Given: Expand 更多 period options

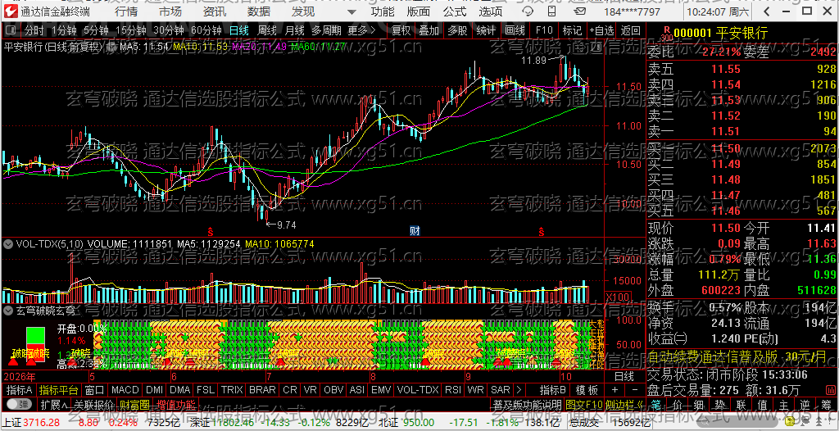Looking at the screenshot, I should [x=361, y=30].
